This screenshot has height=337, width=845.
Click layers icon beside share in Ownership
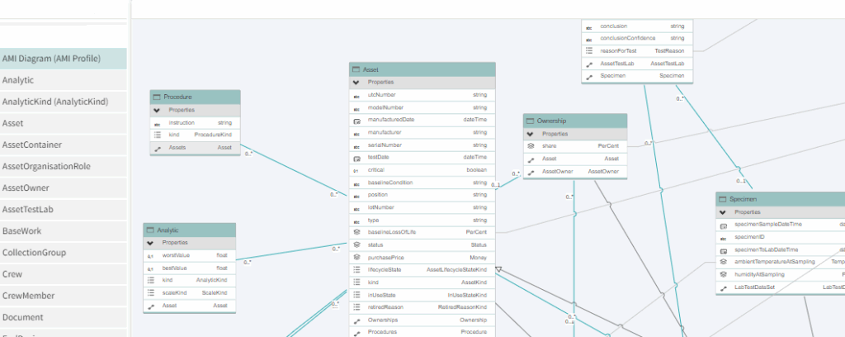[x=531, y=146]
